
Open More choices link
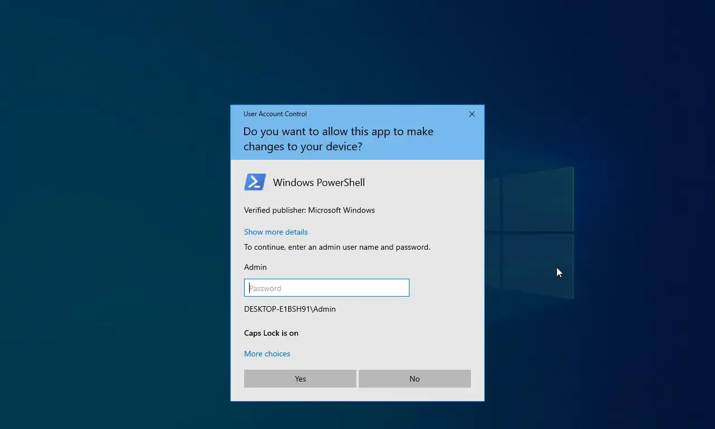tap(267, 354)
